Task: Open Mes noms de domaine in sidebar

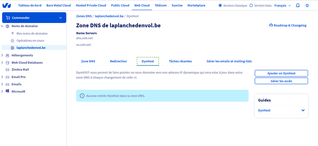Action: (x=32, y=33)
